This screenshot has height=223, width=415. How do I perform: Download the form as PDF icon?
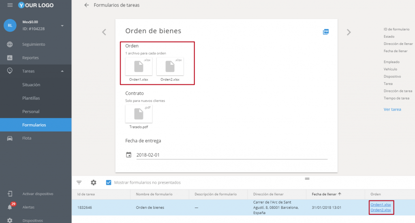click(x=325, y=32)
